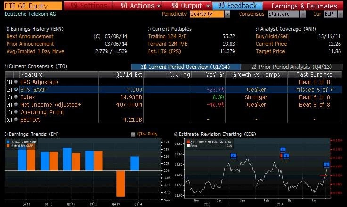
Task: Select the Sales radio button
Action: [x=16, y=97]
